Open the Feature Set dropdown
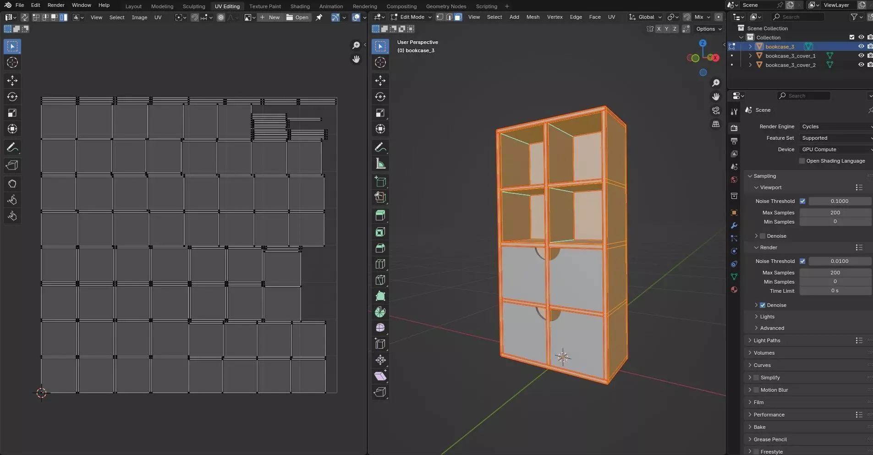Image resolution: width=873 pixels, height=455 pixels. [x=836, y=138]
